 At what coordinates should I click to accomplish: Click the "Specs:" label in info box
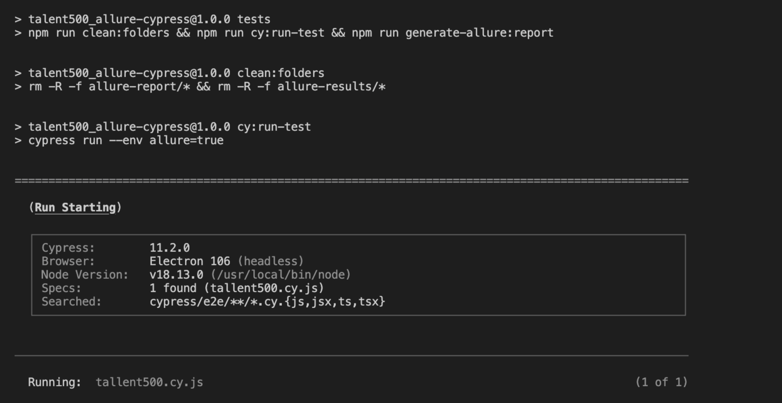pyautogui.click(x=61, y=288)
